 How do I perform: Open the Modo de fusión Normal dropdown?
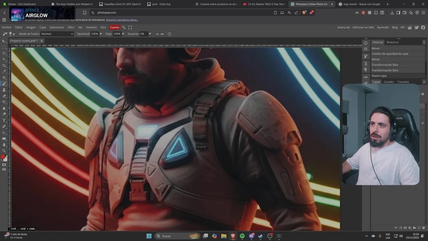click(57, 34)
